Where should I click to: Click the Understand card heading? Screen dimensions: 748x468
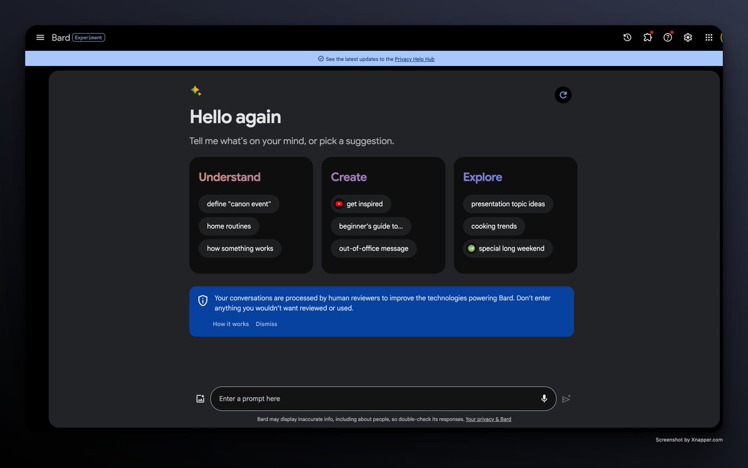pos(229,177)
